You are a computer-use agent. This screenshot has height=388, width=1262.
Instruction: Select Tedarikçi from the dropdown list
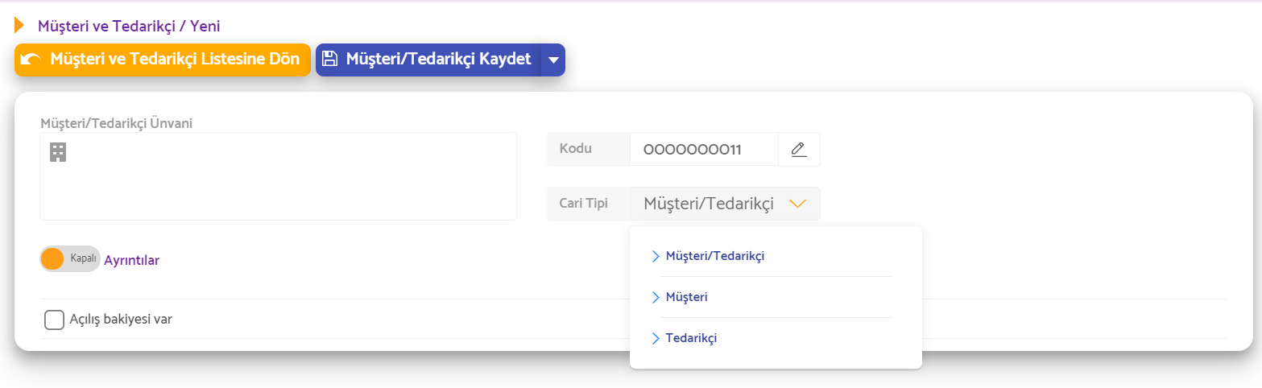691,338
